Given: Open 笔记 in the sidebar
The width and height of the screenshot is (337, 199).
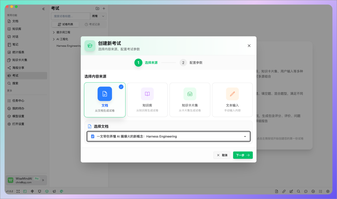Looking at the screenshot, I should click(x=26, y=45).
